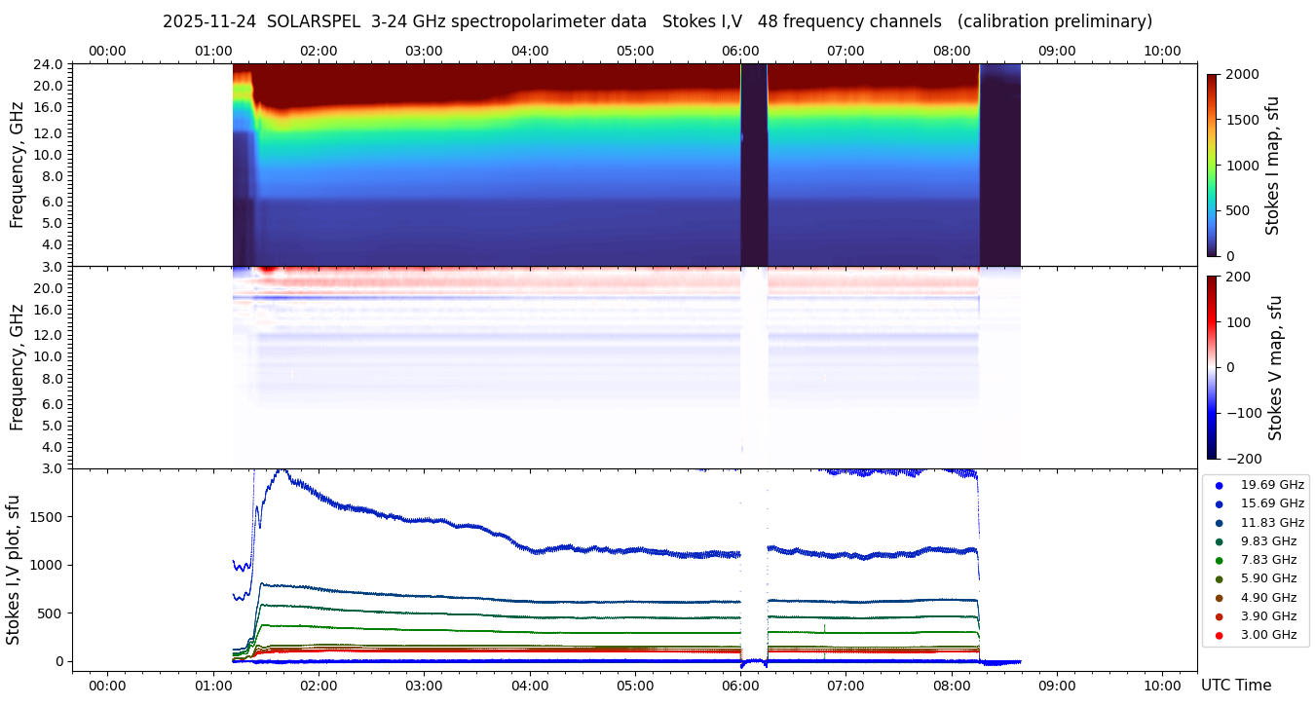Click the 'Stokes I,V plot, sfu' axis label
The height and width of the screenshot is (706, 1315).
[x=14, y=570]
